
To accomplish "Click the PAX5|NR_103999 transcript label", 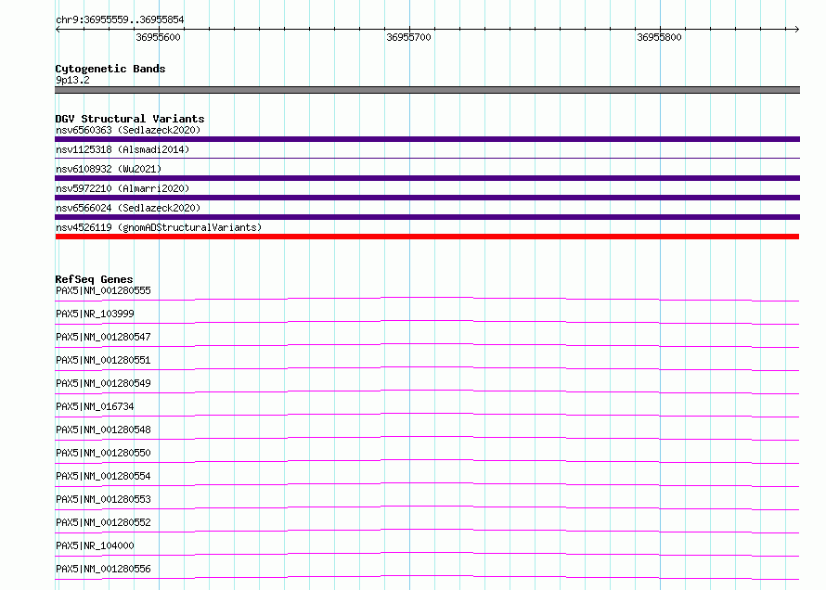I will click(x=95, y=314).
